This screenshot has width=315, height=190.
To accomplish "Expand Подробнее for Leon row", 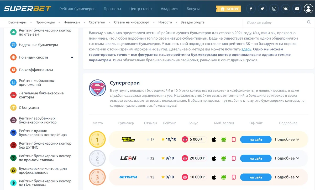I will point(287,158).
